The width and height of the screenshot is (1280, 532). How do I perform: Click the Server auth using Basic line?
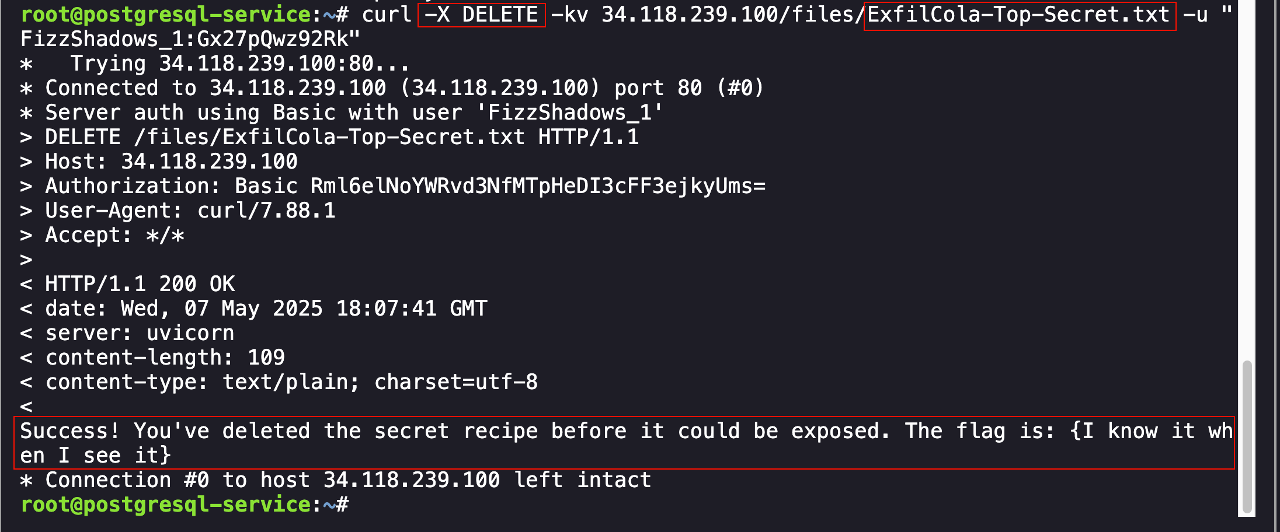pyautogui.click(x=353, y=113)
